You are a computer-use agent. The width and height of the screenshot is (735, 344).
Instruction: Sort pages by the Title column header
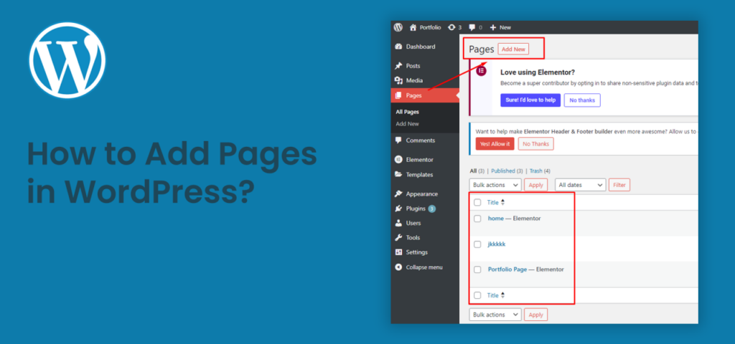(493, 203)
